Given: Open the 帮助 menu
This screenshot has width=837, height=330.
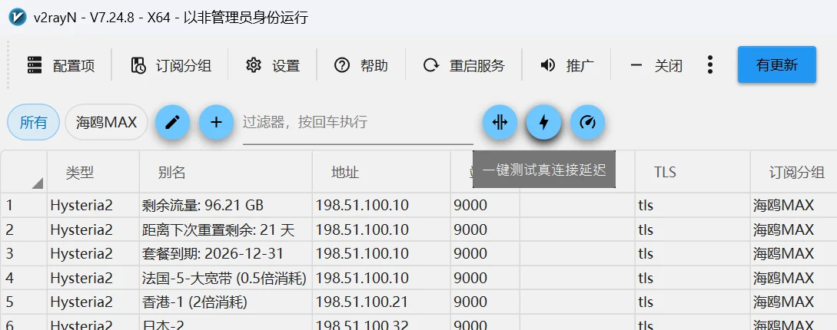Looking at the screenshot, I should (x=361, y=65).
